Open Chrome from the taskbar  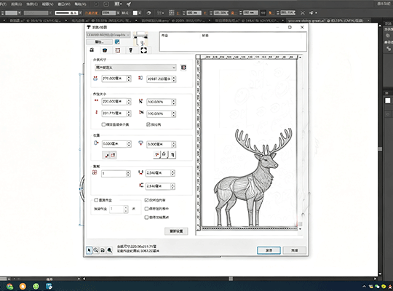click(x=9, y=286)
